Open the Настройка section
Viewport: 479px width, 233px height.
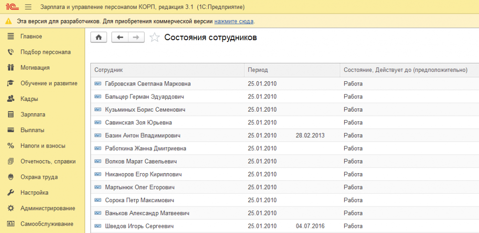34,192
